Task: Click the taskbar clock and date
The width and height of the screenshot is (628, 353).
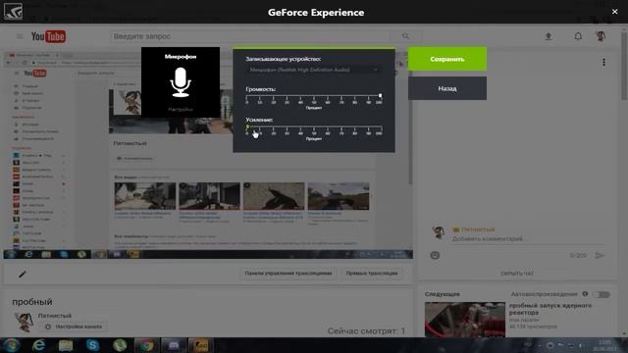Action: [x=605, y=345]
